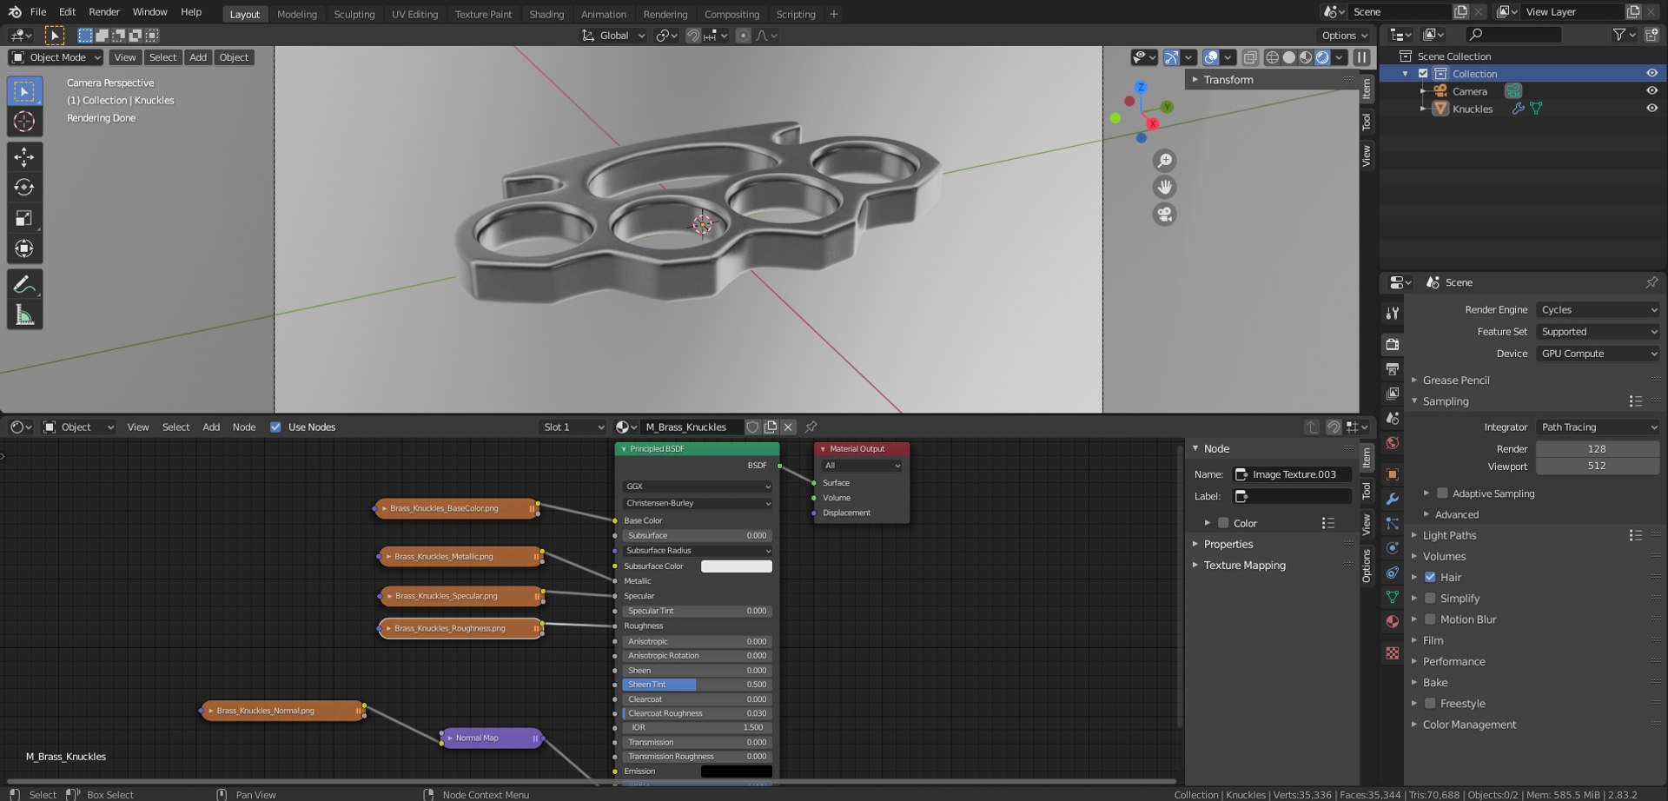Open the Modifiers wrench properties tab
This screenshot has height=801, width=1668.
pyautogui.click(x=1393, y=499)
